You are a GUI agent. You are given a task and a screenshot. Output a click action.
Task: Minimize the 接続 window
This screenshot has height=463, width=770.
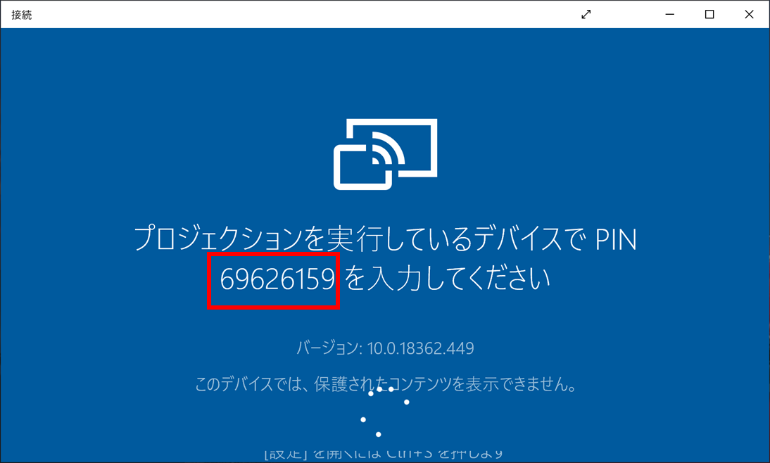click(x=670, y=15)
